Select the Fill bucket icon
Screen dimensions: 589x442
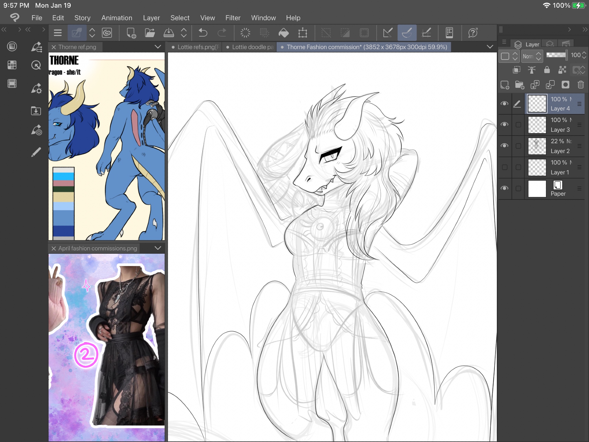284,33
